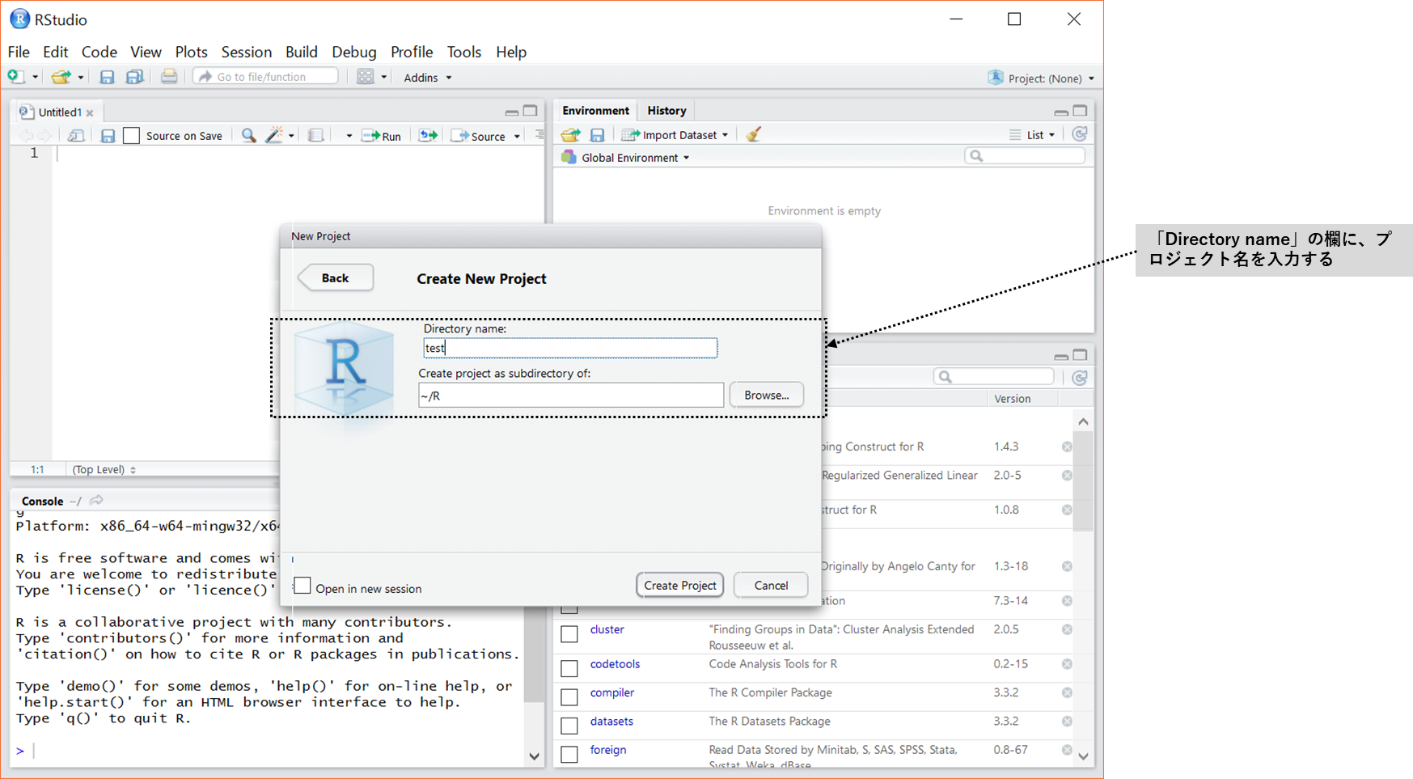Click the open file folder icon in the main toolbar

tap(61, 77)
